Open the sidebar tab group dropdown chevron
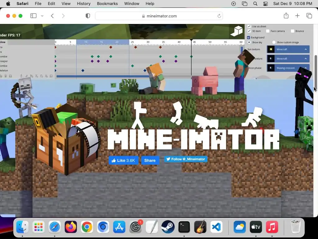Viewport: 318px width, 239px height. pyautogui.click(x=42, y=16)
